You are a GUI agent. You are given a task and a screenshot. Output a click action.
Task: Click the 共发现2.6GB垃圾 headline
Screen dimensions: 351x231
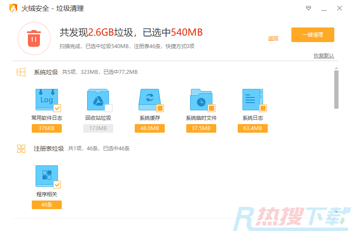131,33
